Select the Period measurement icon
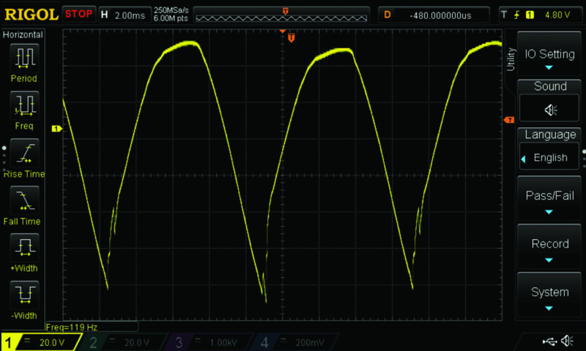 23,57
